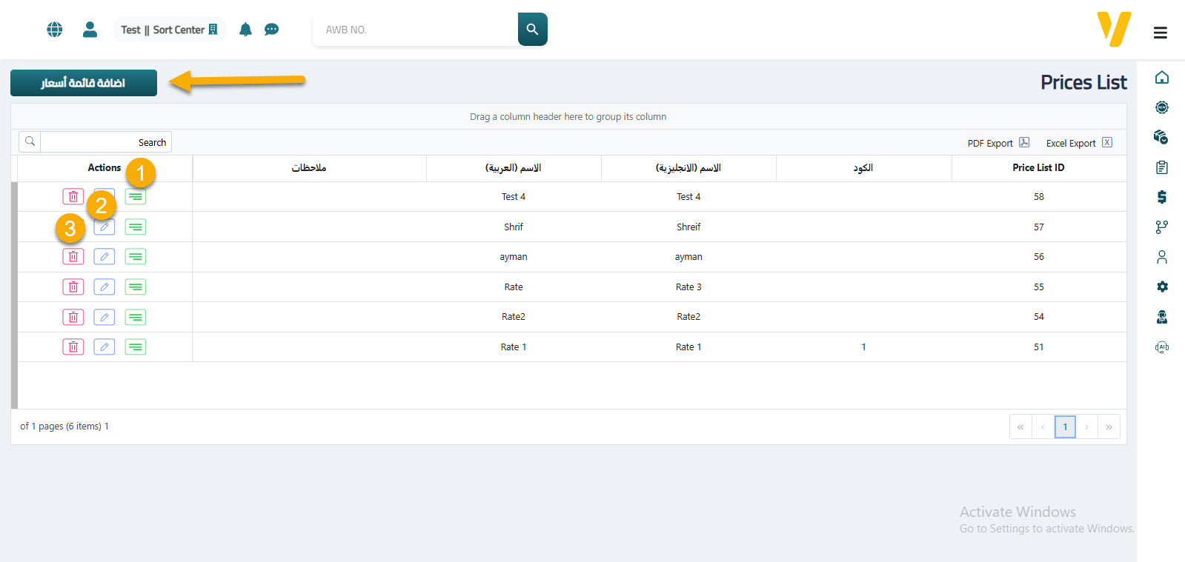This screenshot has width=1185, height=562.
Task: Click the Price List ID cell '58'
Action: (1039, 197)
